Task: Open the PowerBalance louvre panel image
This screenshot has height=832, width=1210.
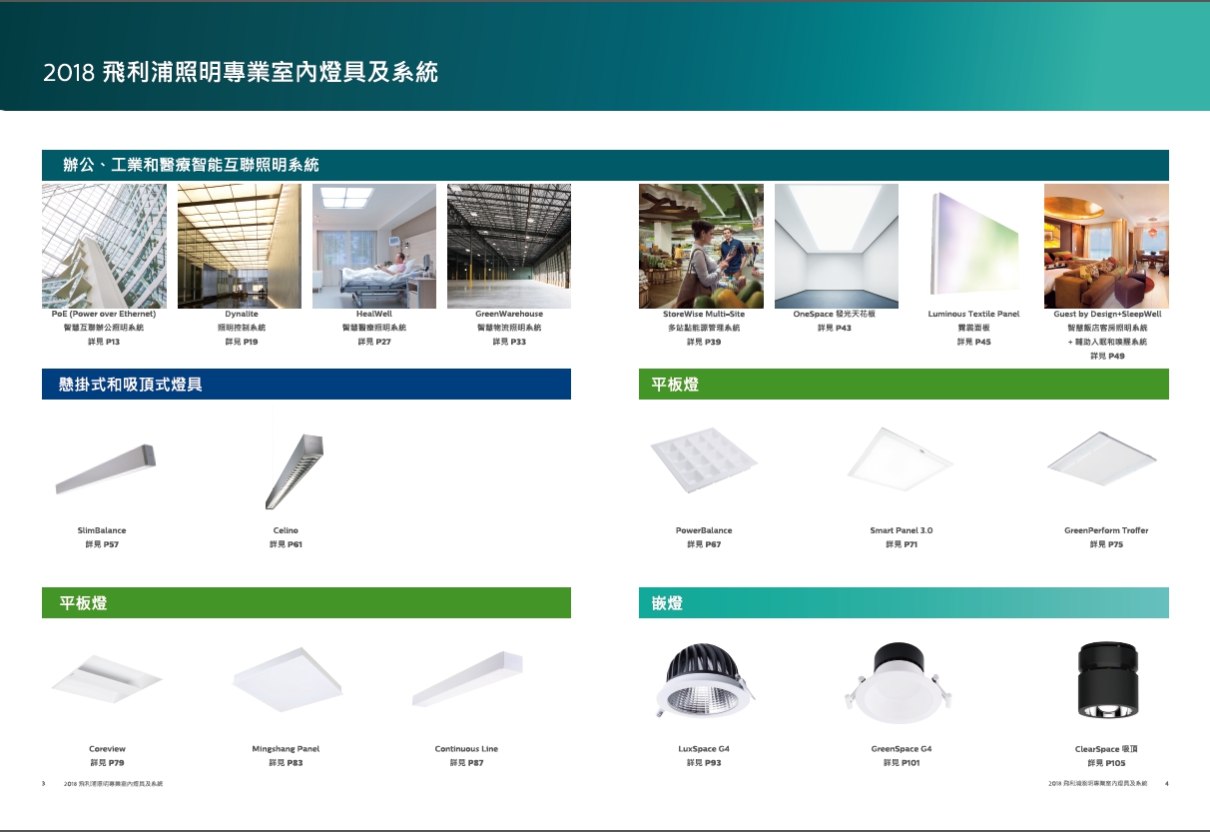Action: click(x=704, y=459)
